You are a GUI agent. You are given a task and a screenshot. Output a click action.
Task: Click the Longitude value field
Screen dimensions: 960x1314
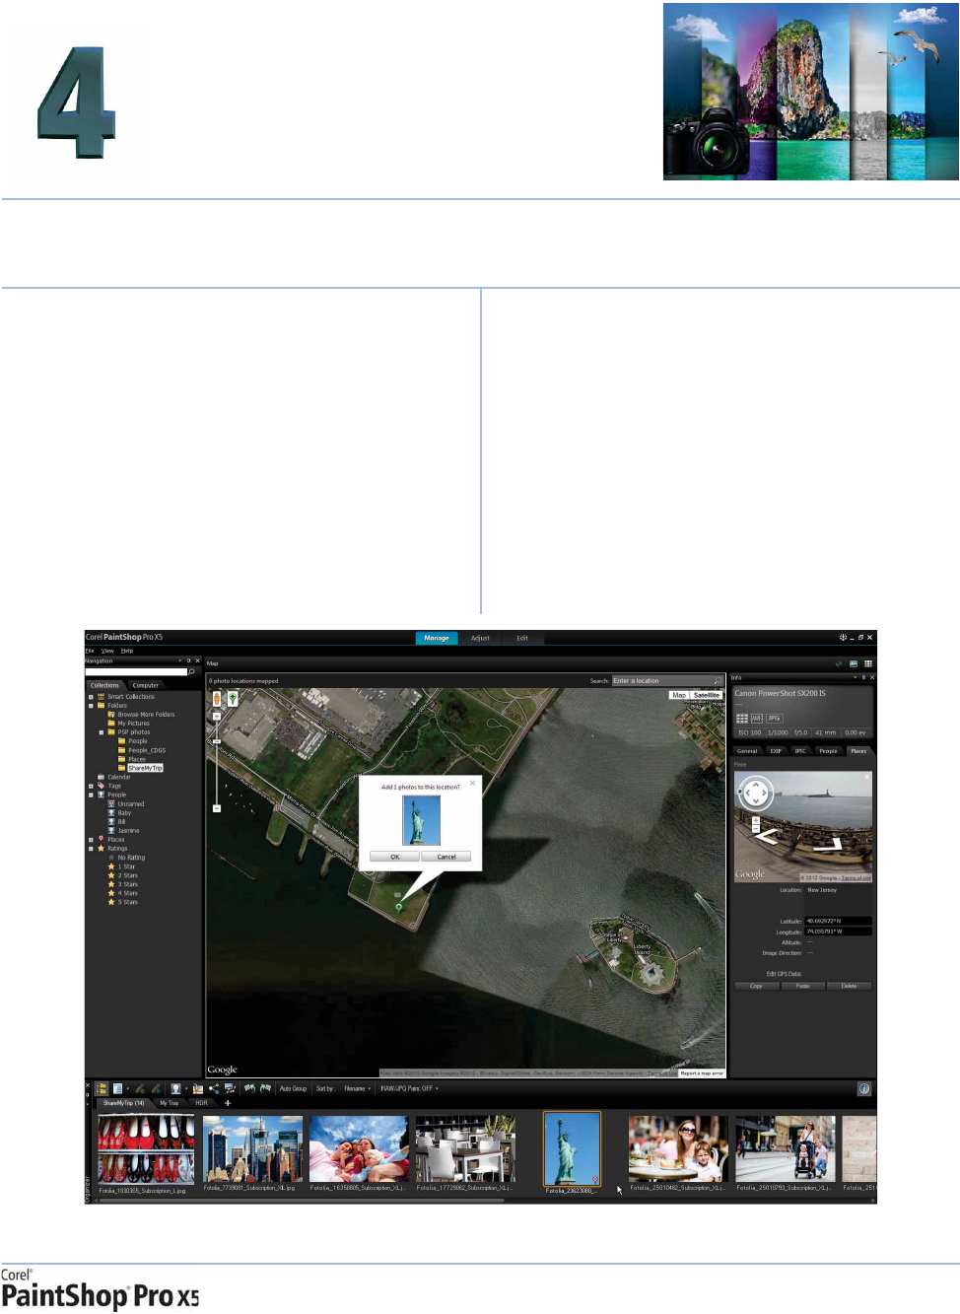click(838, 932)
